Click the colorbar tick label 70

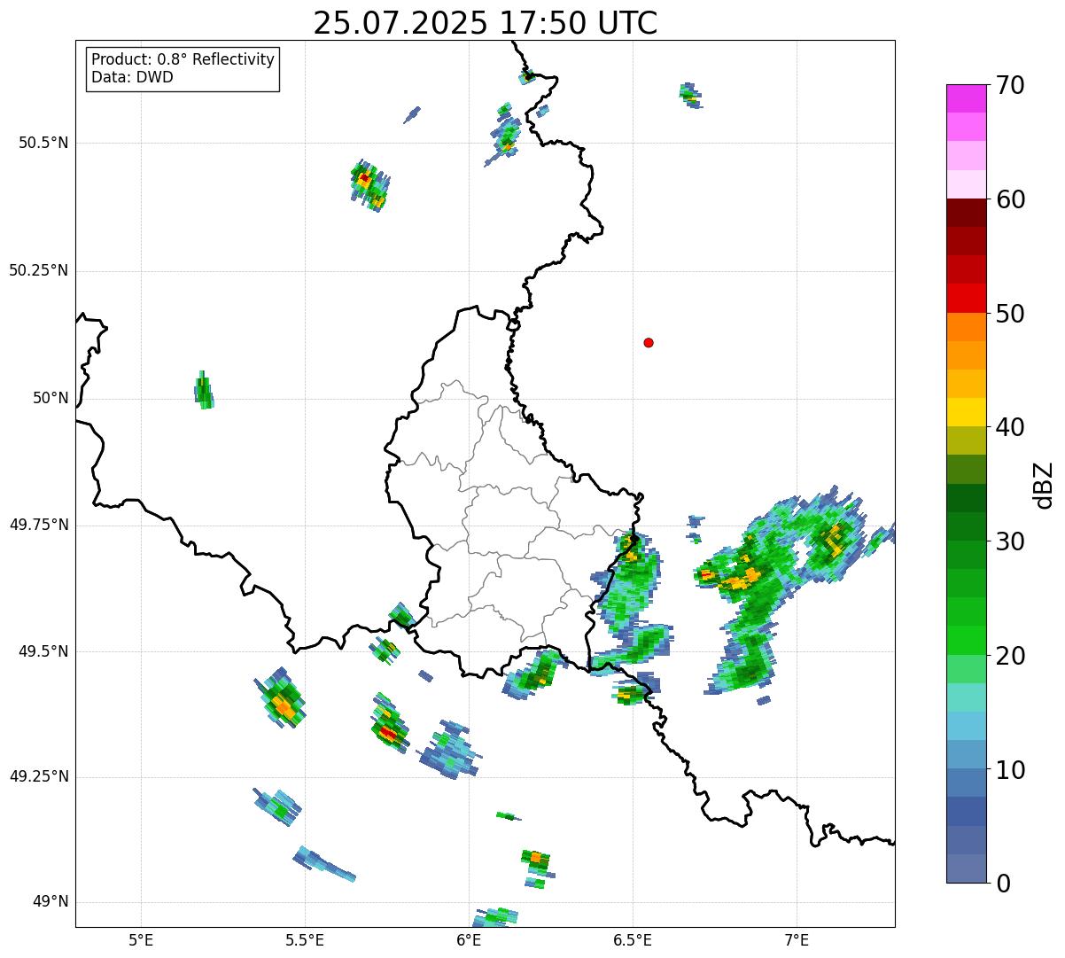(1010, 85)
